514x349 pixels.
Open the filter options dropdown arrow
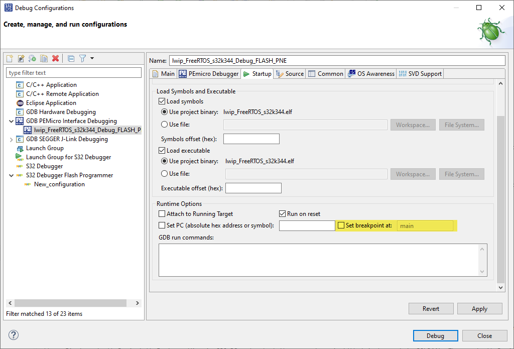pos(92,58)
